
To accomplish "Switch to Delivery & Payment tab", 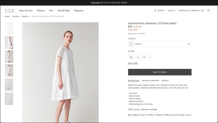I will [x=151, y=81].
